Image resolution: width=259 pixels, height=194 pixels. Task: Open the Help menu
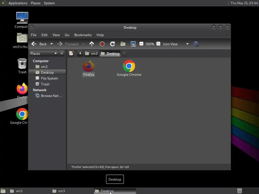pyautogui.click(x=100, y=35)
